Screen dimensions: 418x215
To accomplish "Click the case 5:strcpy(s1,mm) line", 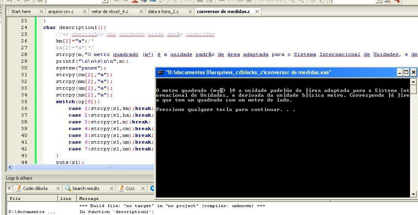I will tap(111, 136).
